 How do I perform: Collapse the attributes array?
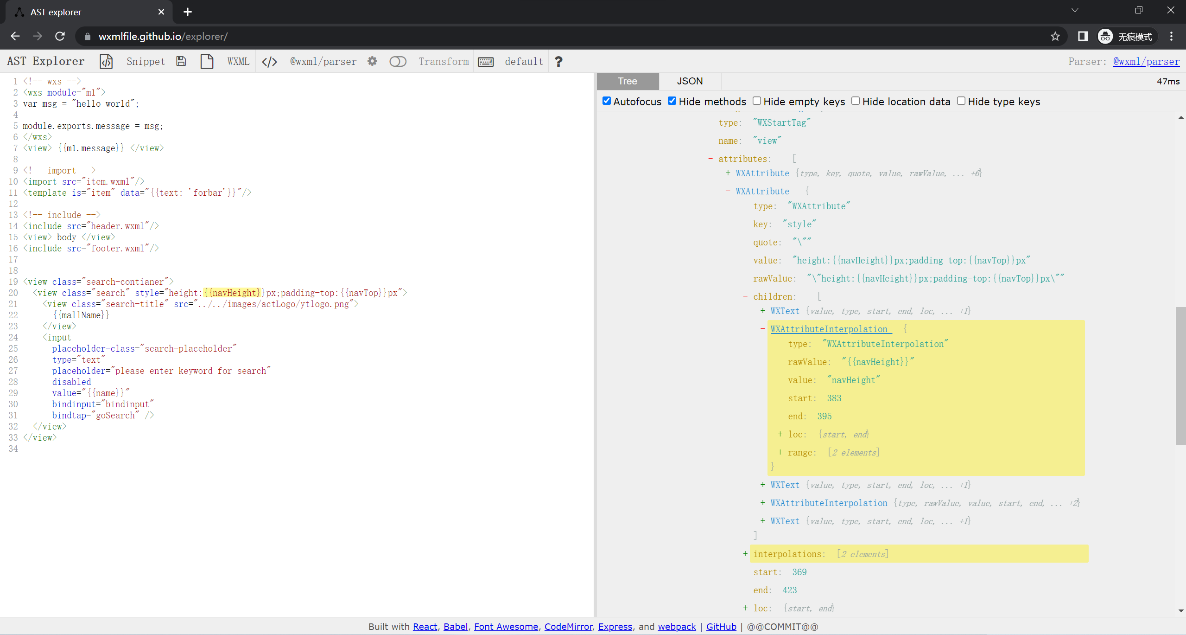(x=710, y=159)
